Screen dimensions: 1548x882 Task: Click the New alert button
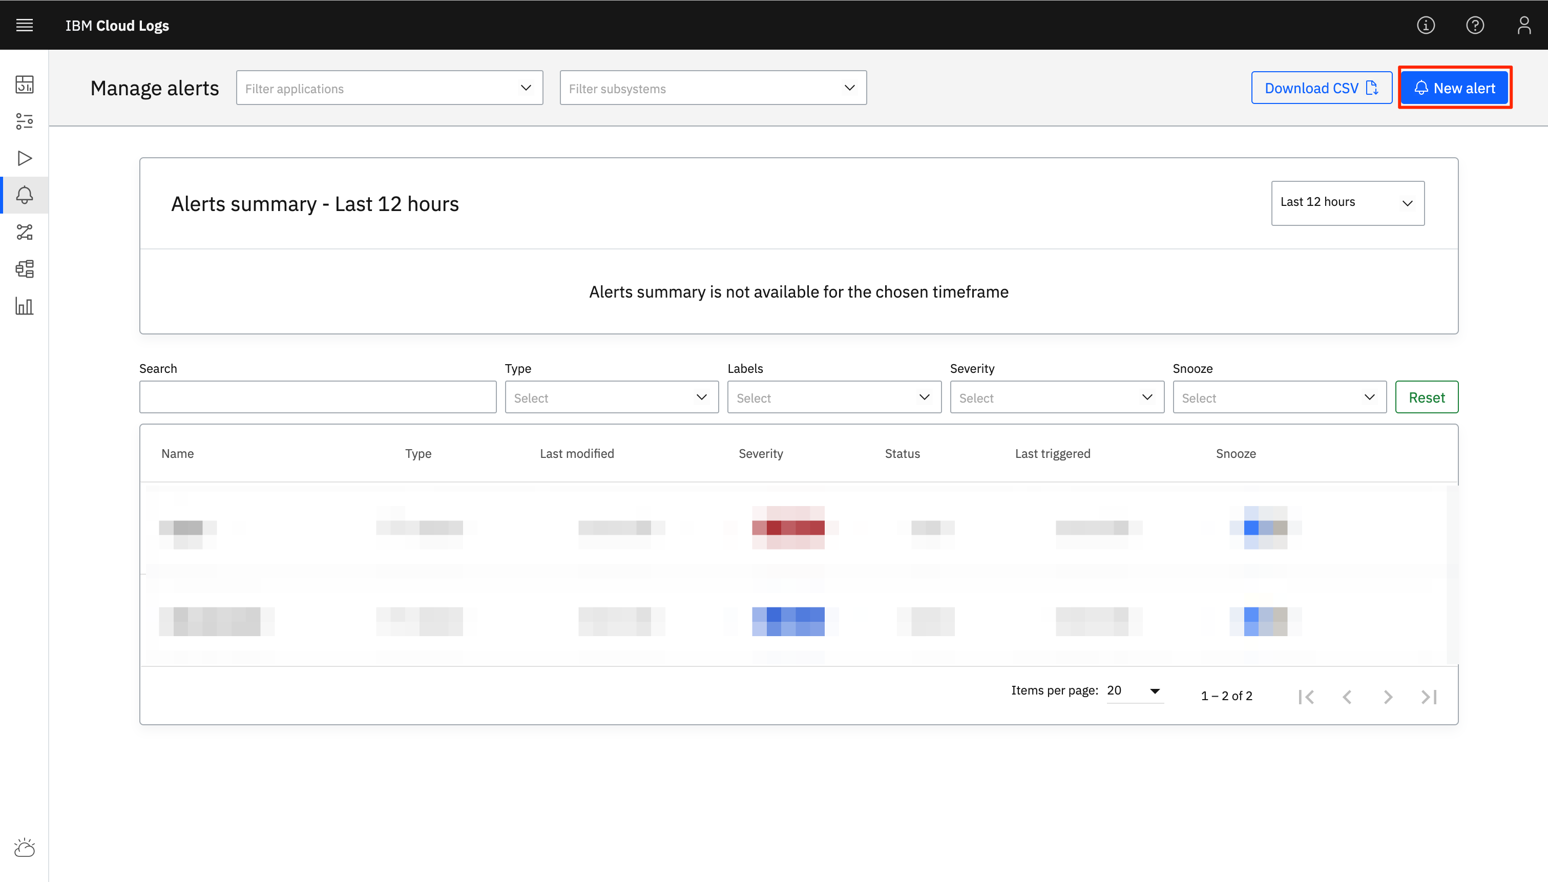point(1454,88)
